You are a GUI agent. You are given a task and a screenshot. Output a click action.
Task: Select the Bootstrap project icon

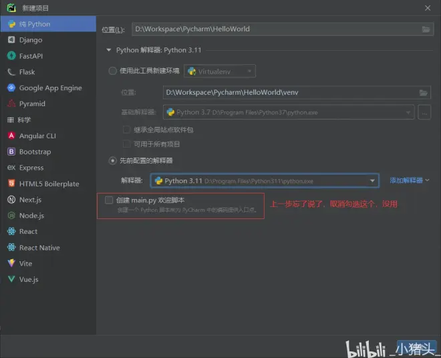tap(11, 152)
